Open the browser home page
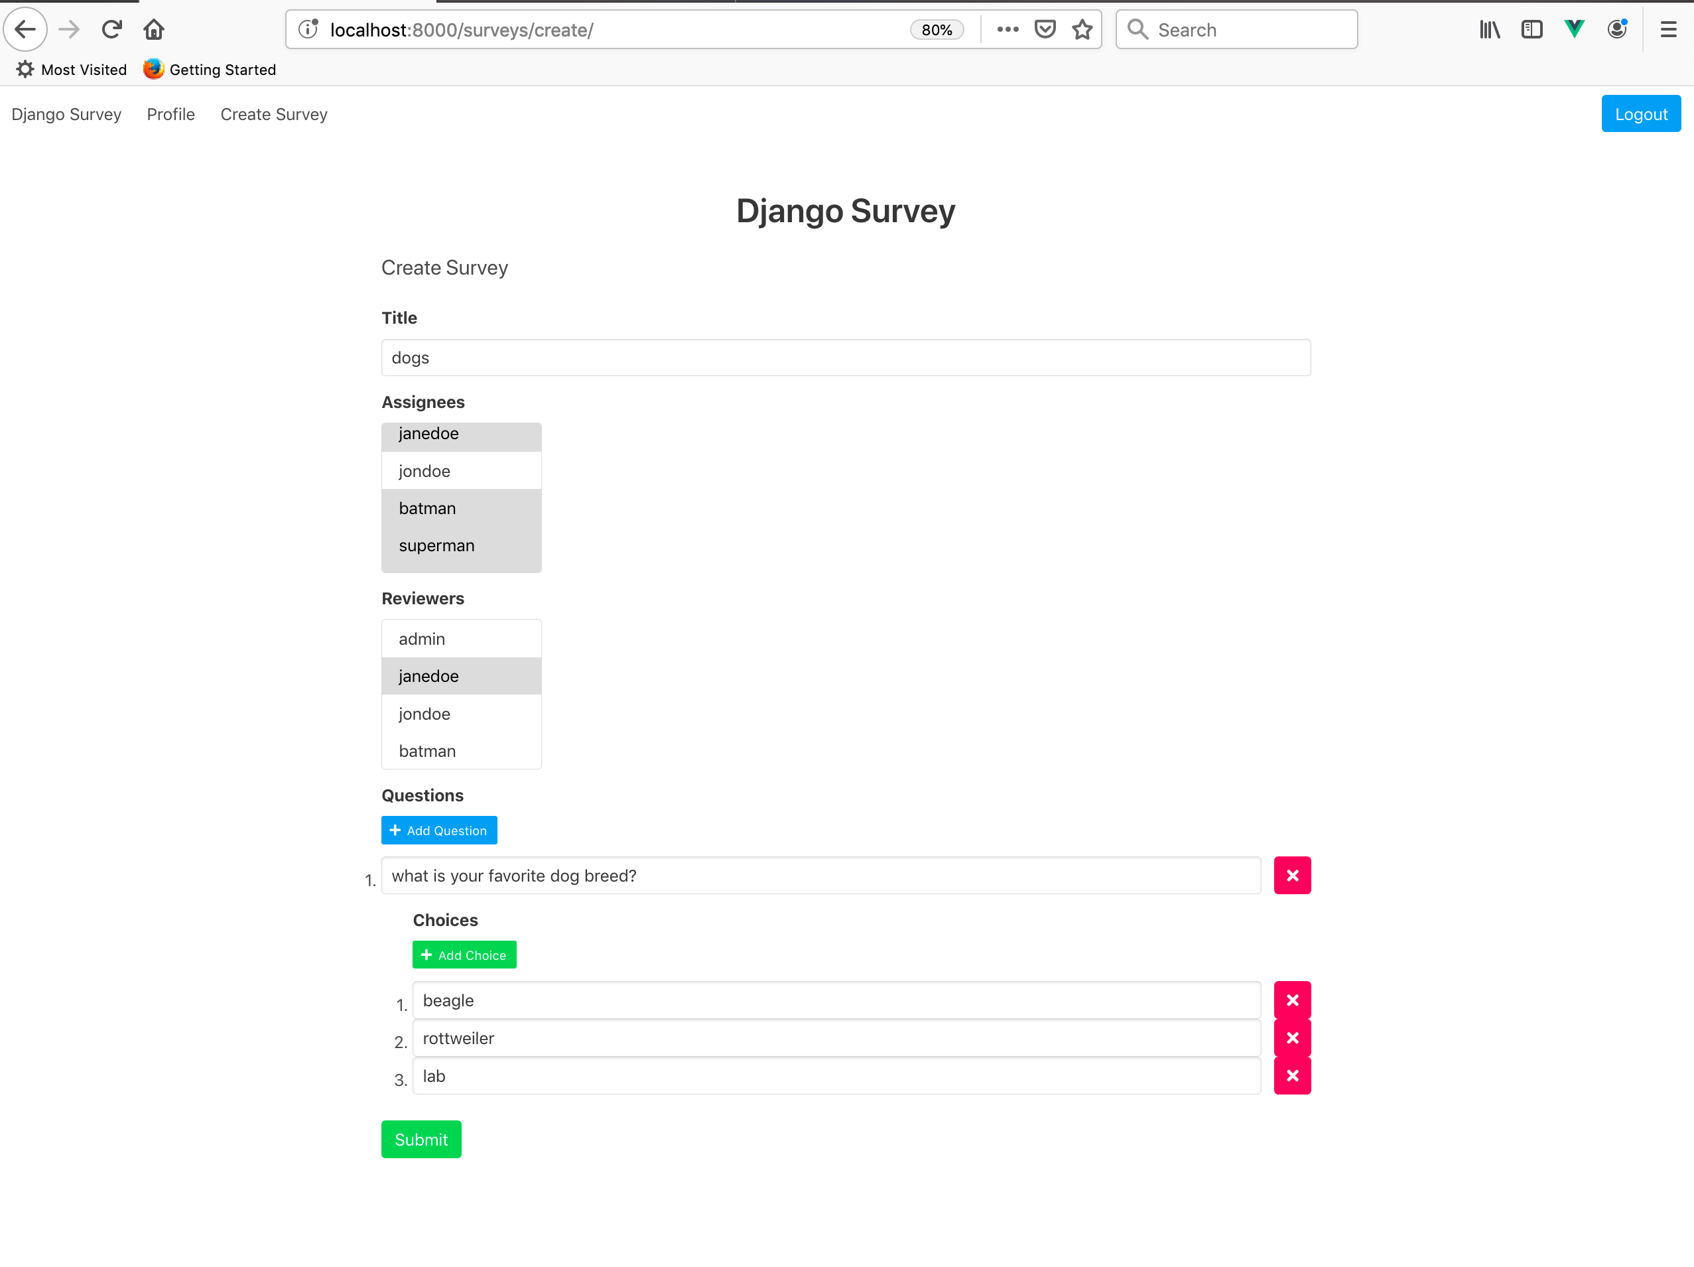The width and height of the screenshot is (1694, 1267). click(x=153, y=29)
